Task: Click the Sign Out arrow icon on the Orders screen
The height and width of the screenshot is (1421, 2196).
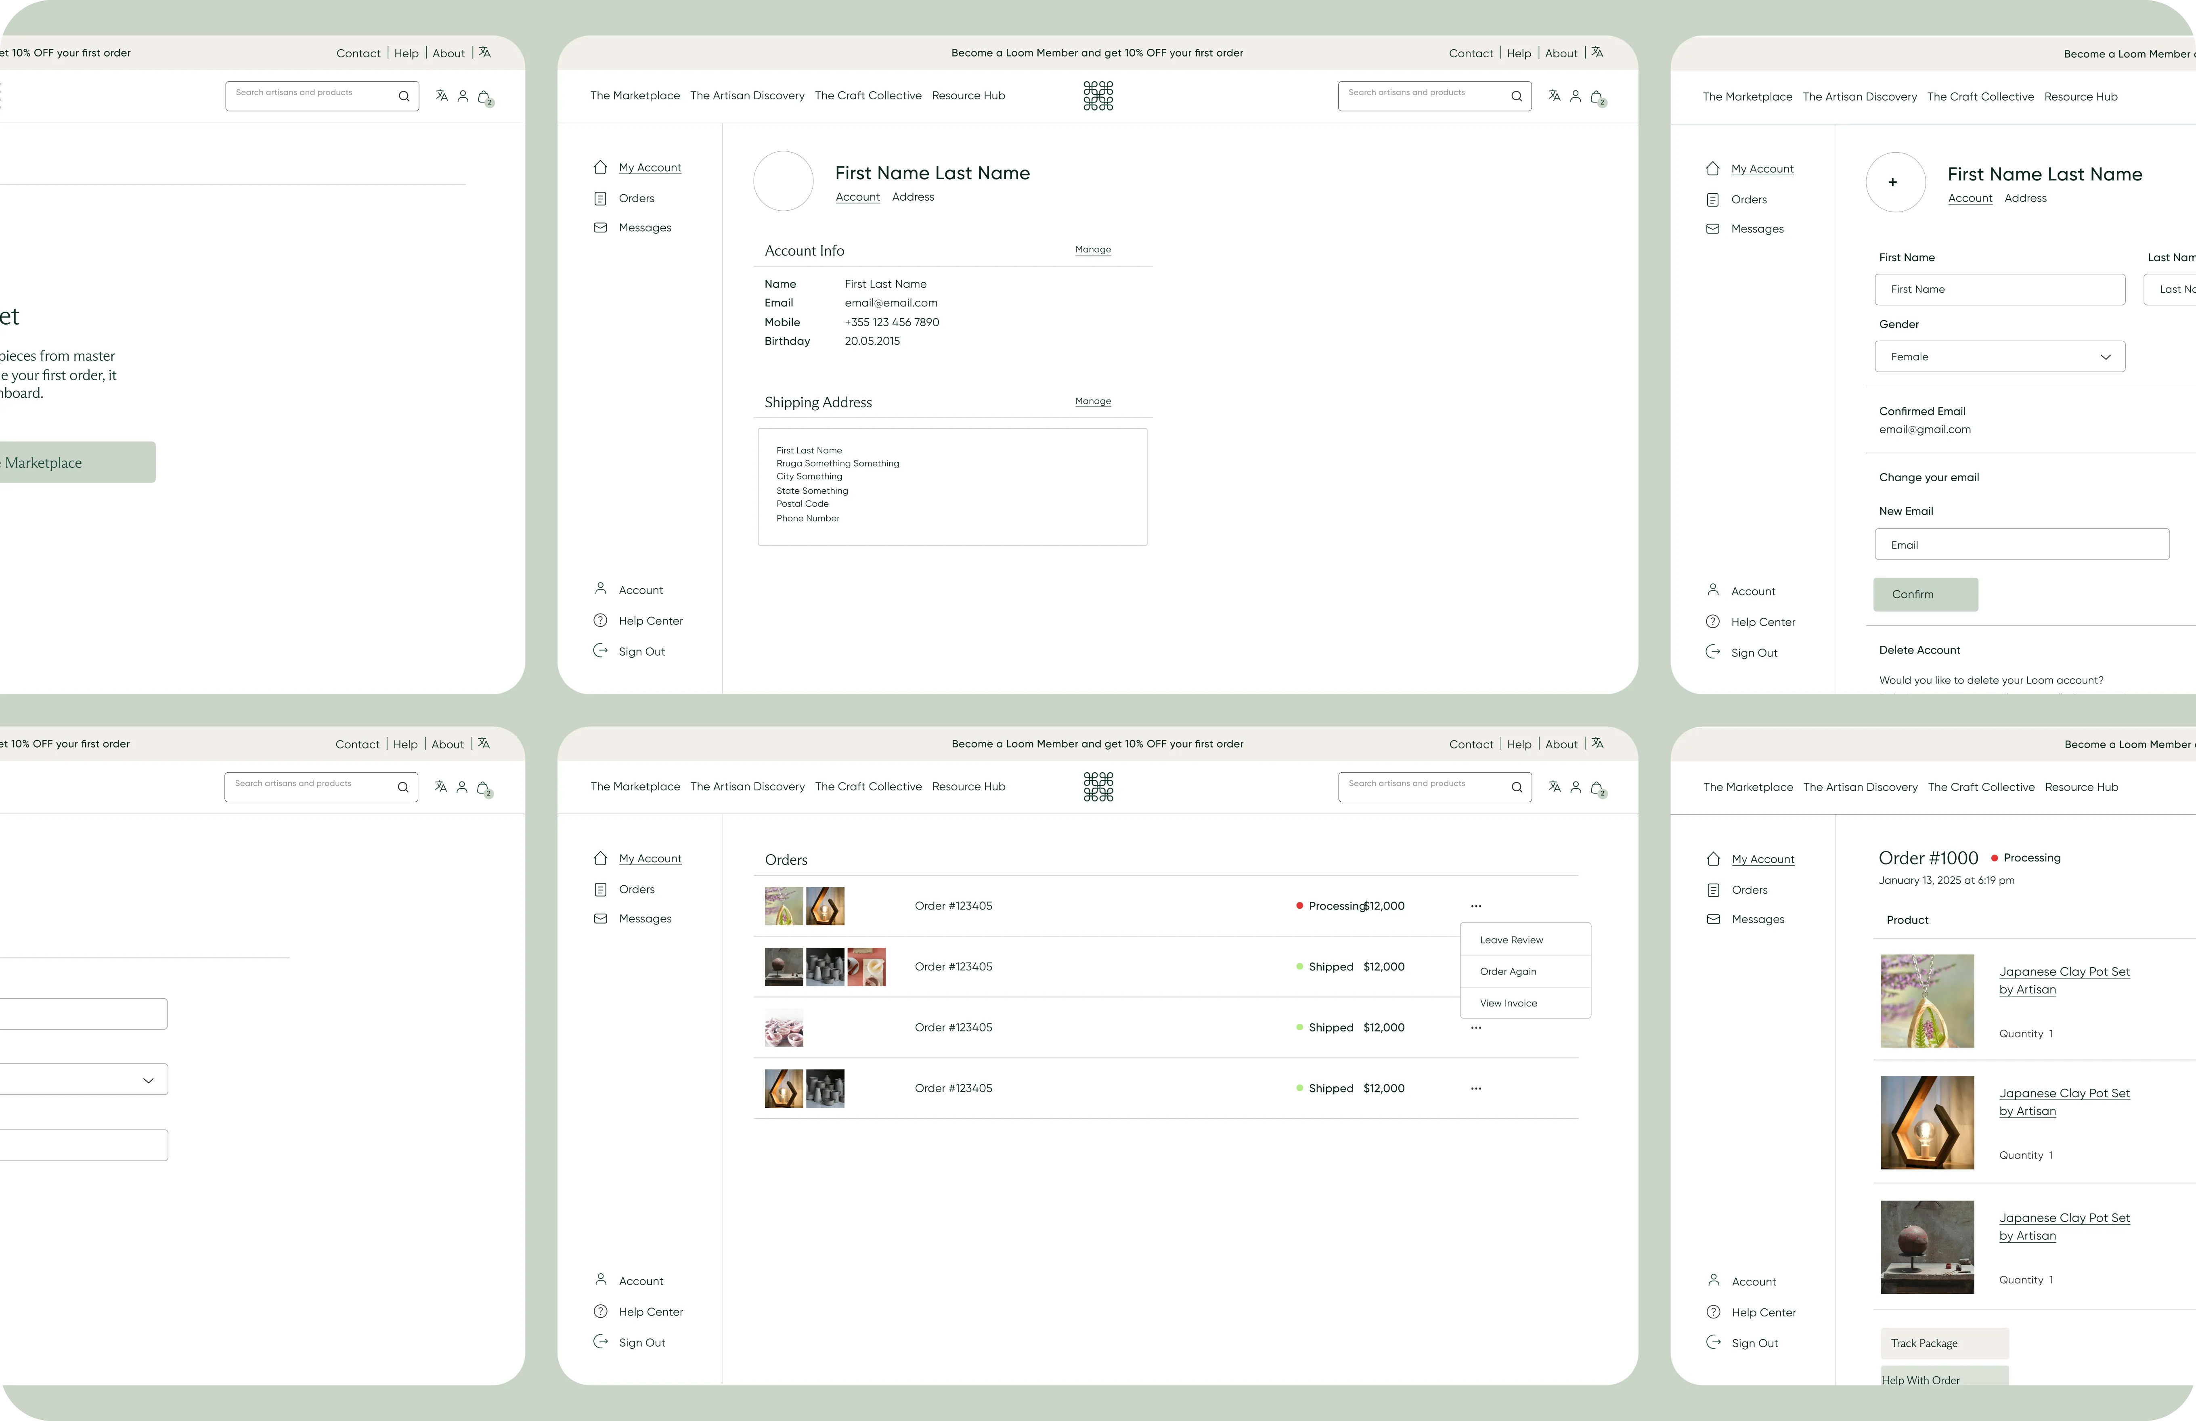Action: [x=601, y=1341]
